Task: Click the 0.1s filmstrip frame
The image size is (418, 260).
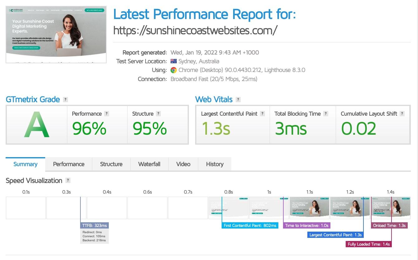Action: [x=26, y=208]
